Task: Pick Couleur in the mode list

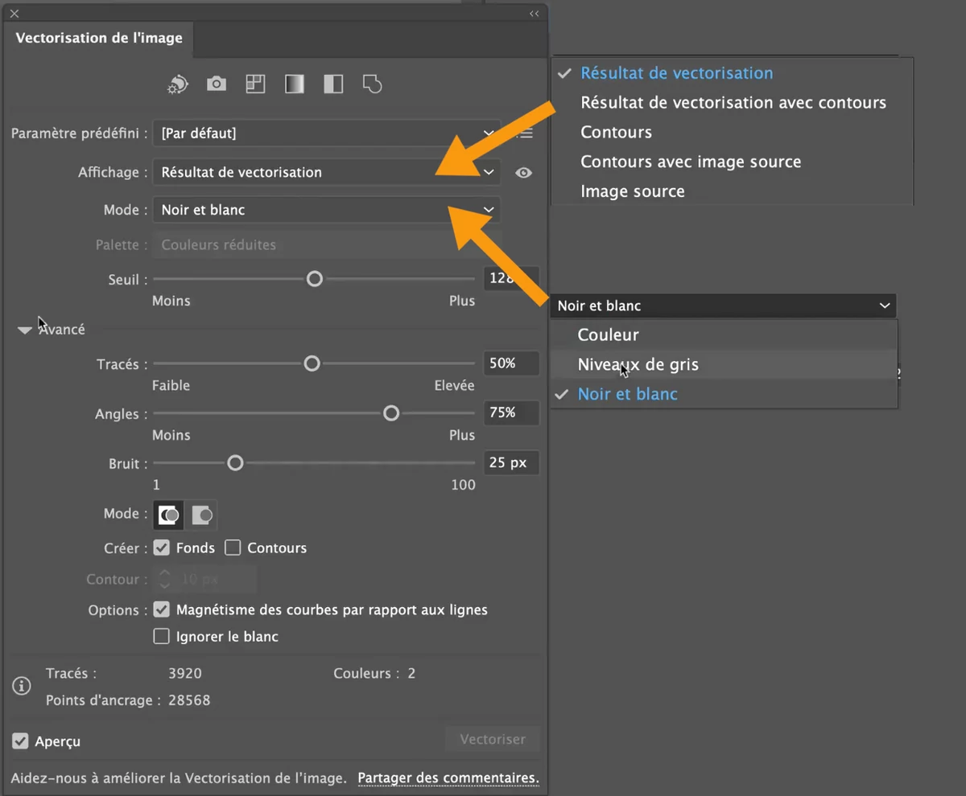Action: [609, 335]
